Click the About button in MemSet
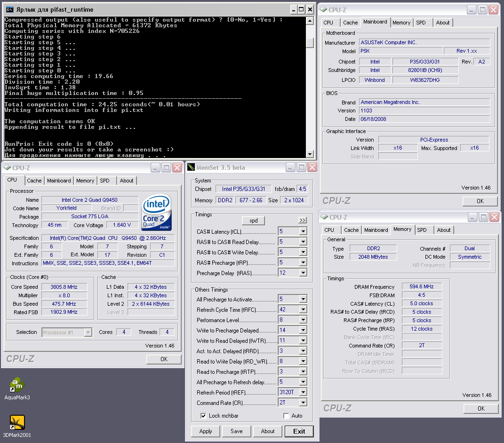The image size is (504, 443). coord(267,431)
